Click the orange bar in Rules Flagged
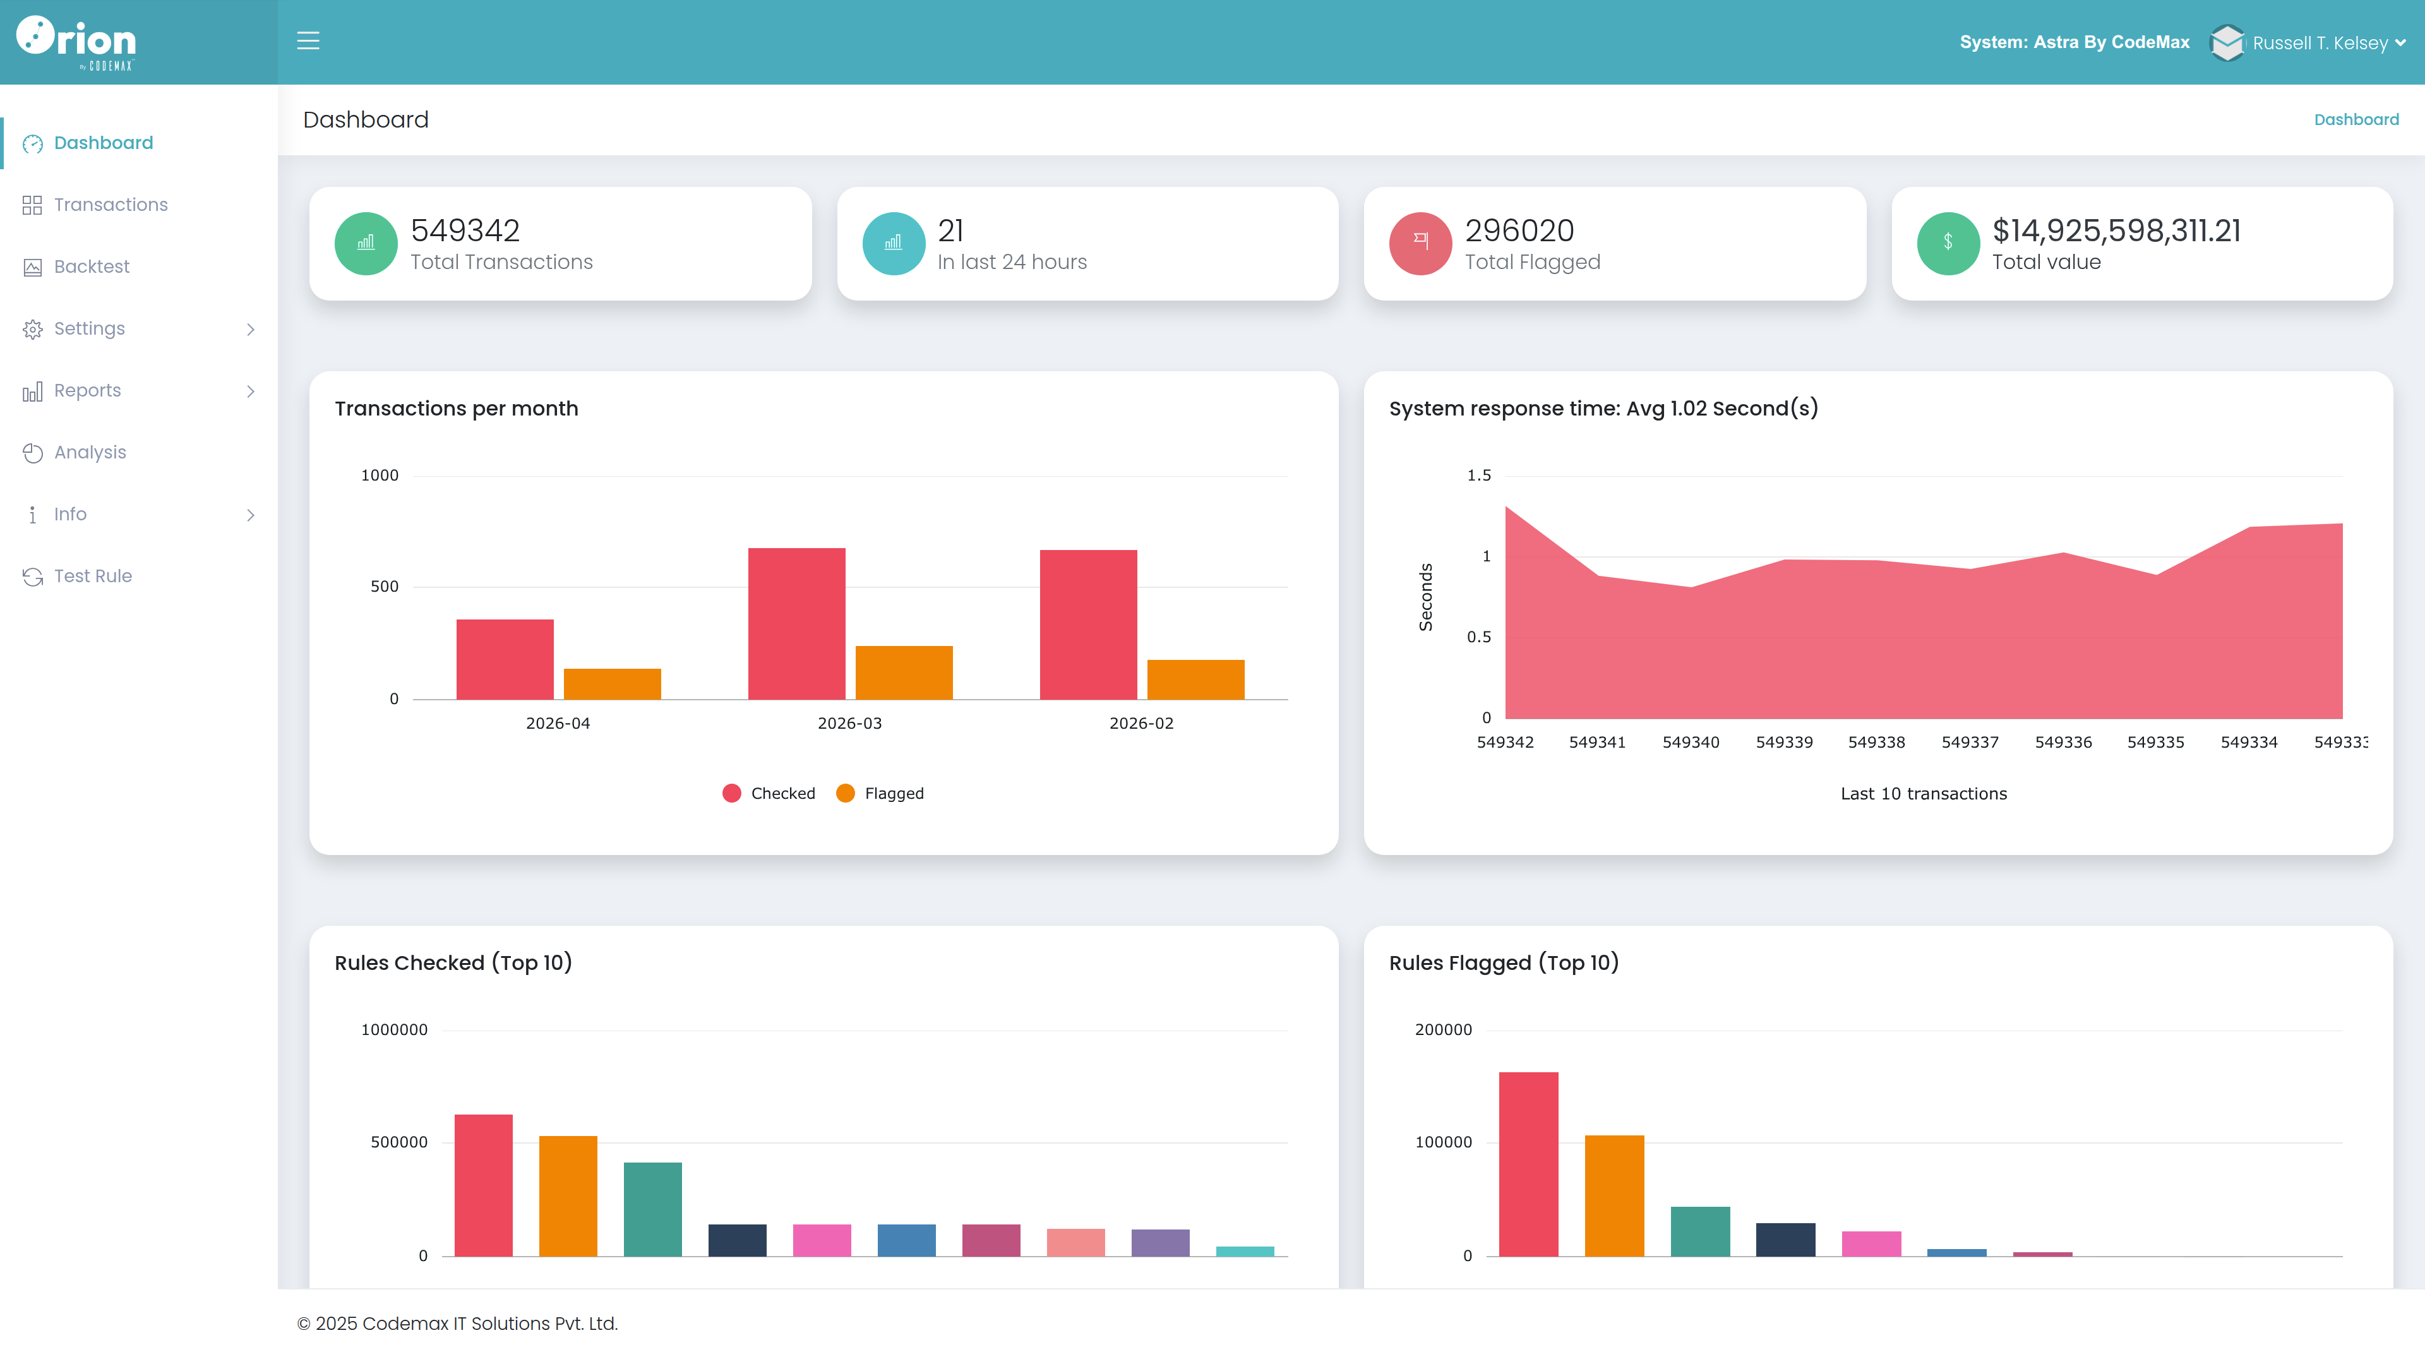2425x1364 pixels. (x=1615, y=1197)
